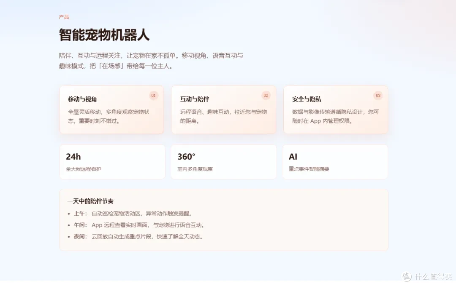Click the 全天候远程看护 caption
456x286 pixels.
tap(84, 169)
